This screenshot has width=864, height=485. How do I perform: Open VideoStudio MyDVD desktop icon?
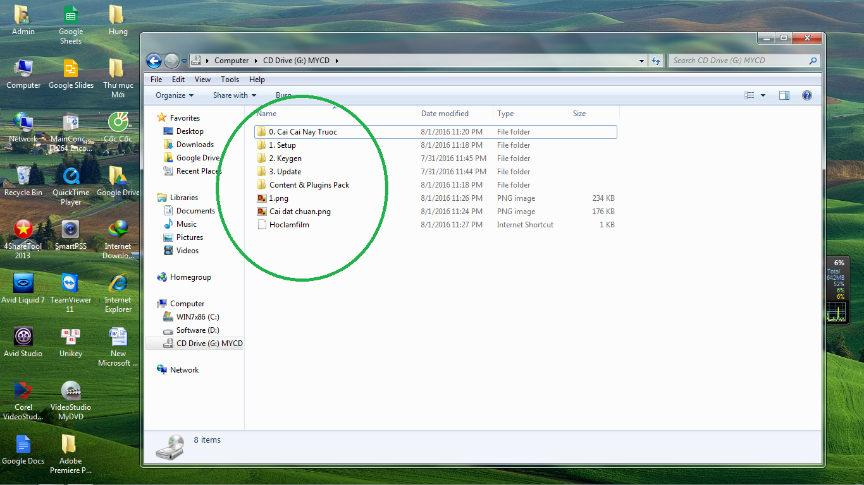71,400
